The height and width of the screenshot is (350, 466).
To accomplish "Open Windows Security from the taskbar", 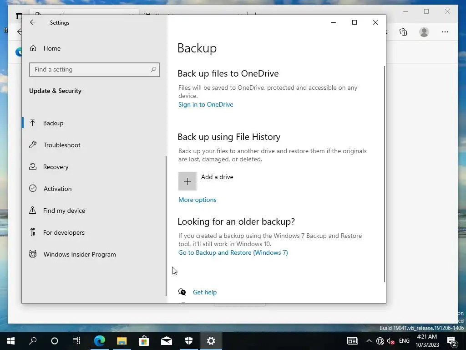I will [x=189, y=341].
